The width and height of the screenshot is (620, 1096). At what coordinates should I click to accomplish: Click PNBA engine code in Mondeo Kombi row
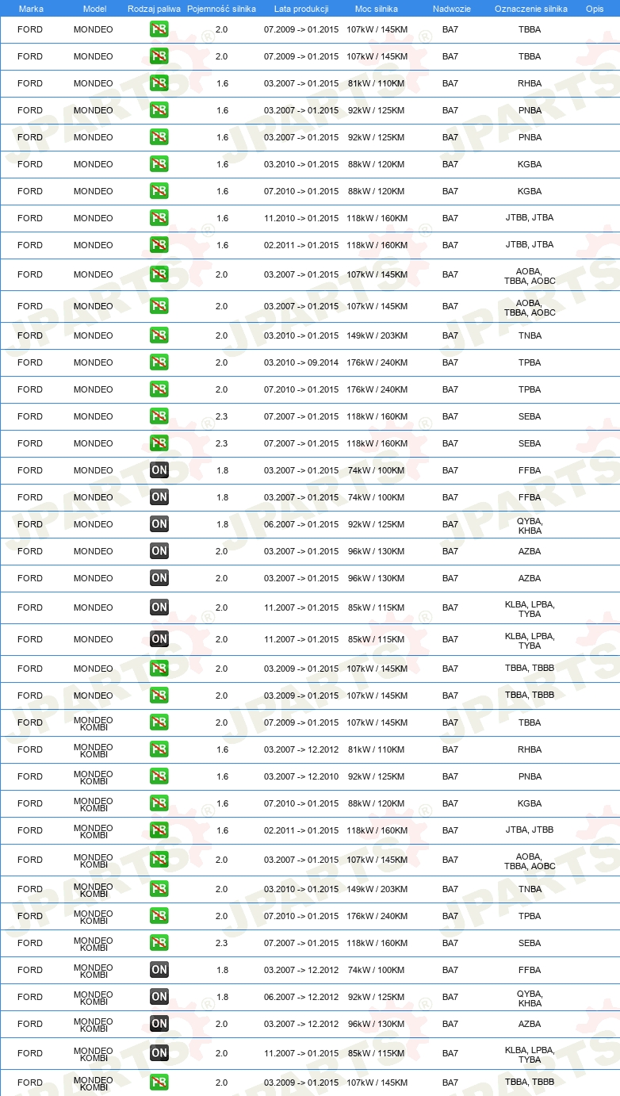(530, 776)
